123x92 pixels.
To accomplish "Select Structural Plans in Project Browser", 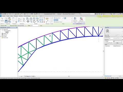I will click(x=7, y=31).
